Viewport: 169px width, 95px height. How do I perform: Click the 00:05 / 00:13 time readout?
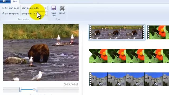pos(71,84)
